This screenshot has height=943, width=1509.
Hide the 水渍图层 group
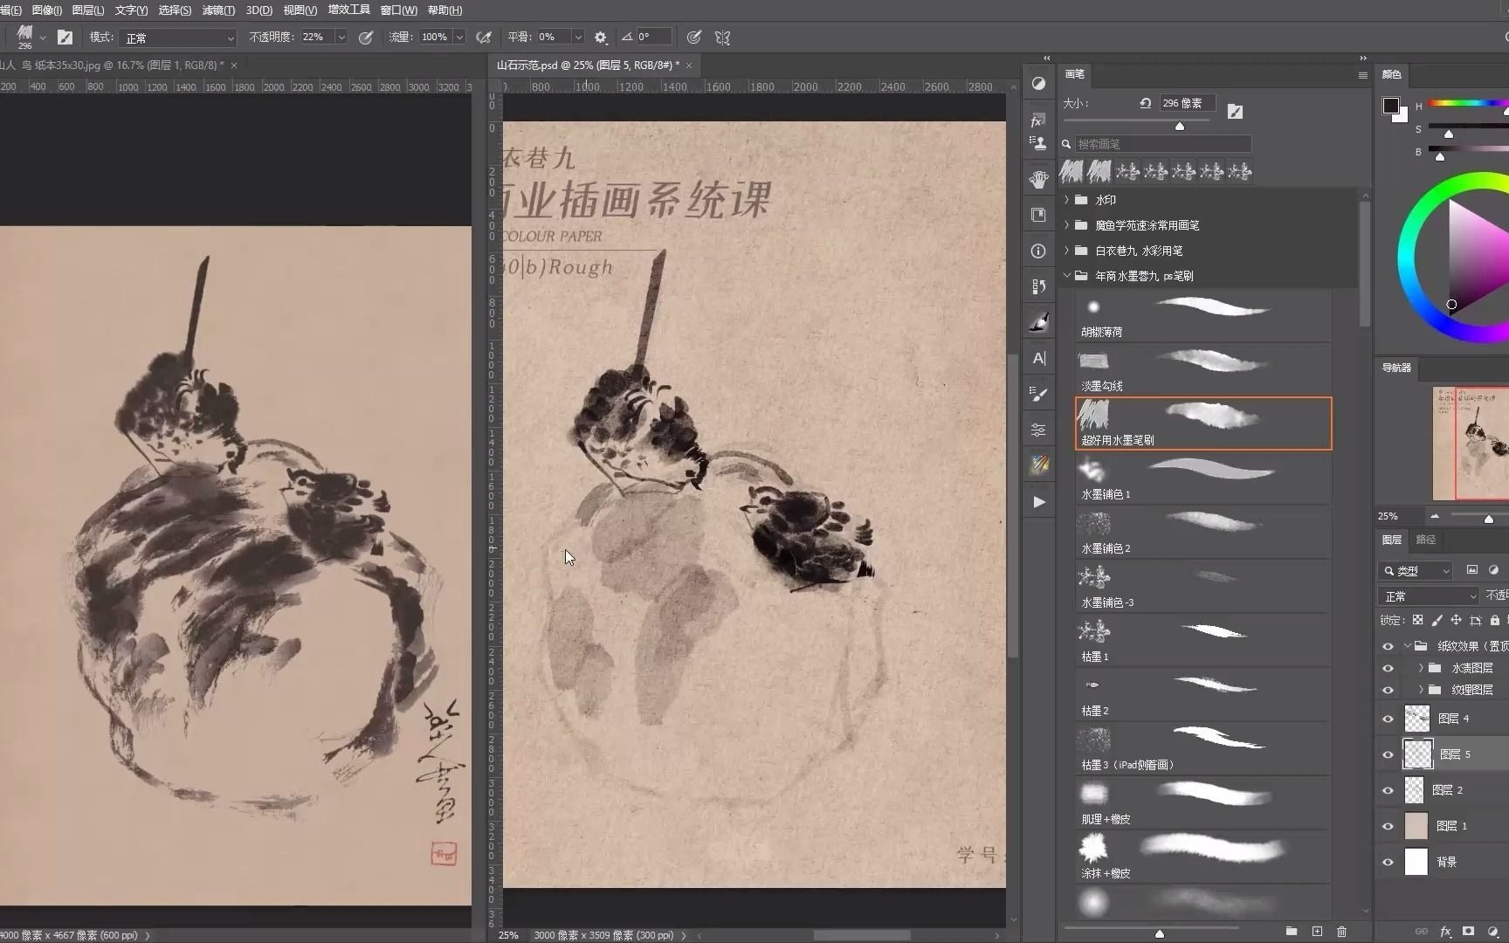1388,668
